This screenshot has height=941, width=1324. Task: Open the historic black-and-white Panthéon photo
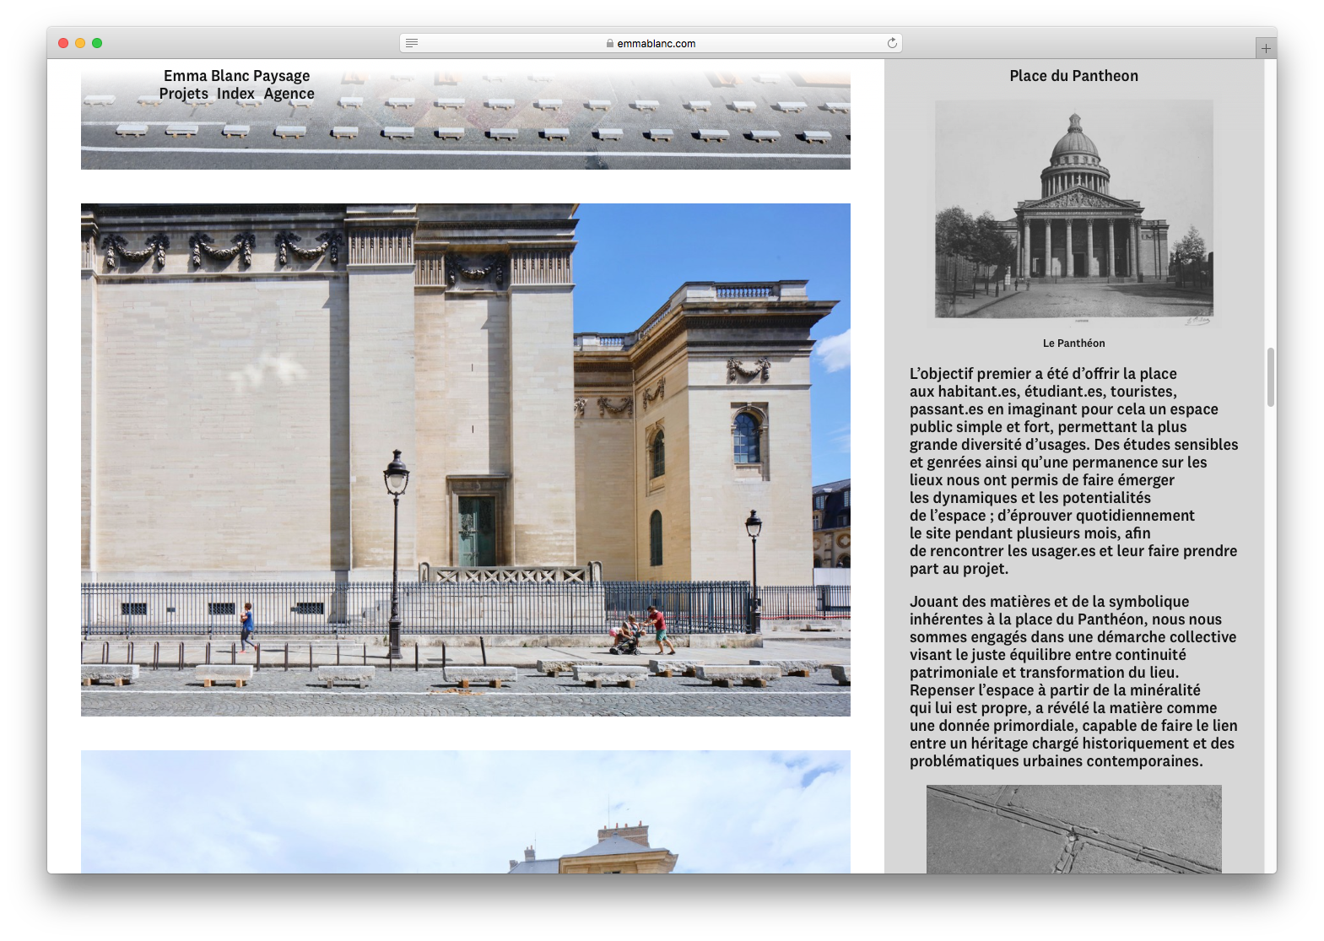point(1073,211)
